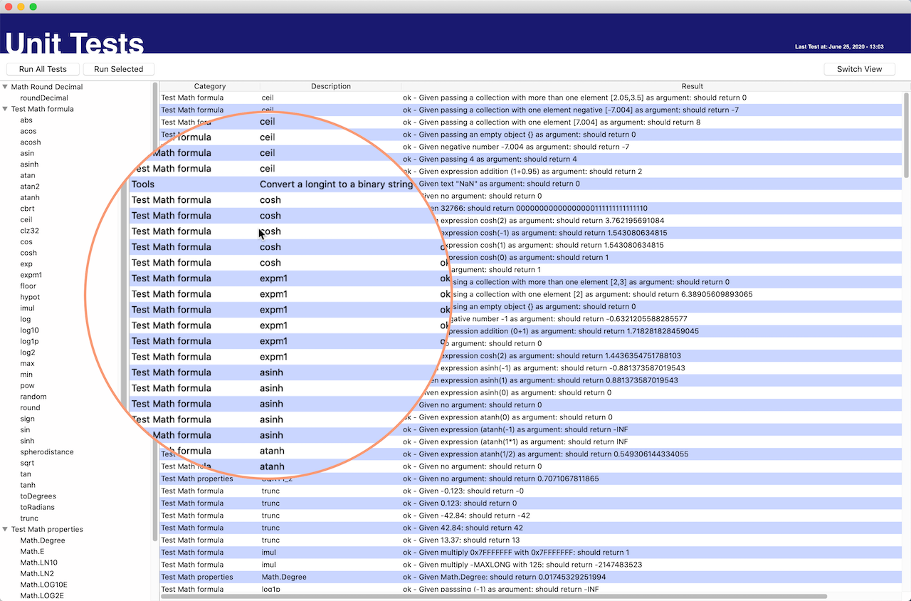The image size is (911, 601).
Task: Select Math.LN10 in the sidebar tree
Action: [37, 563]
